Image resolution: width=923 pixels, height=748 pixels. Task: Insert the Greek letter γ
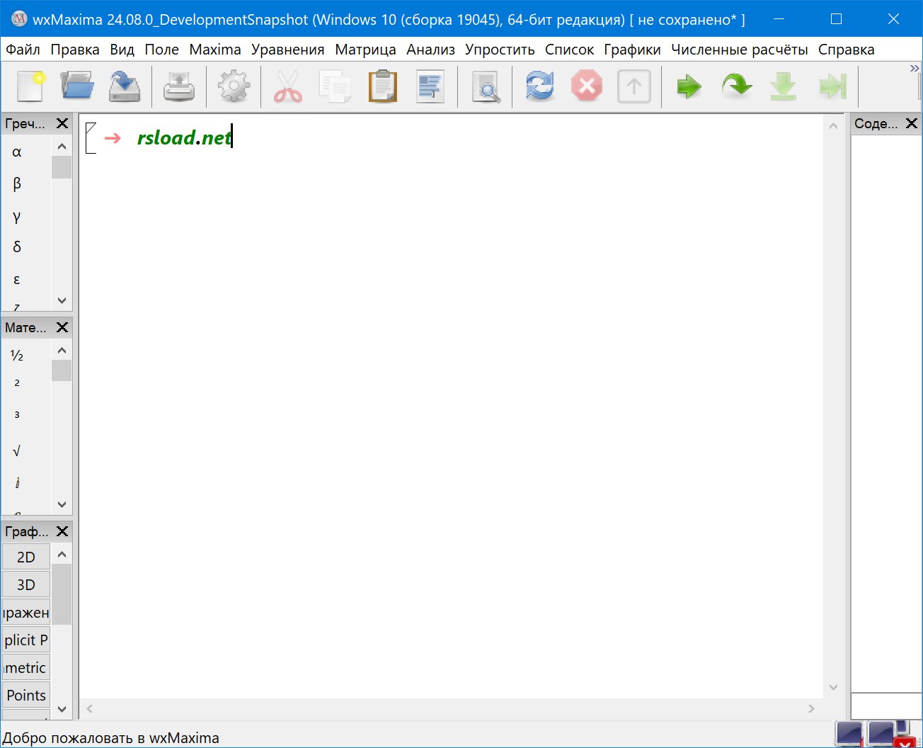point(17,215)
